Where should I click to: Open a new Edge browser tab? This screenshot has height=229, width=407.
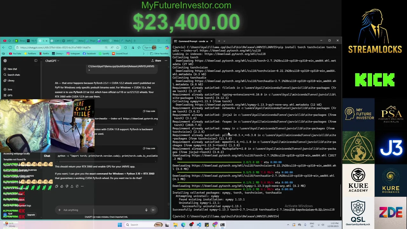pos(135,41)
